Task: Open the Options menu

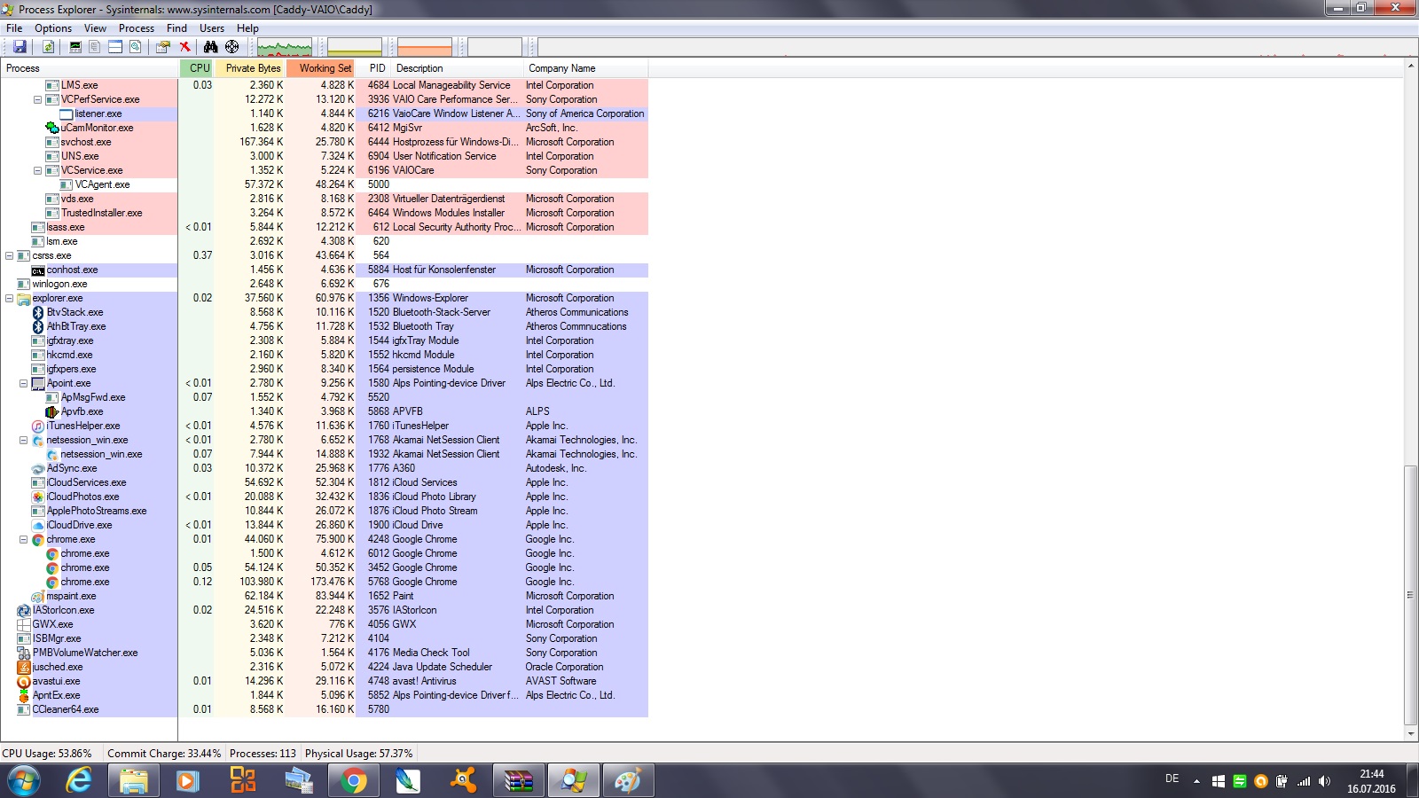Action: point(53,28)
